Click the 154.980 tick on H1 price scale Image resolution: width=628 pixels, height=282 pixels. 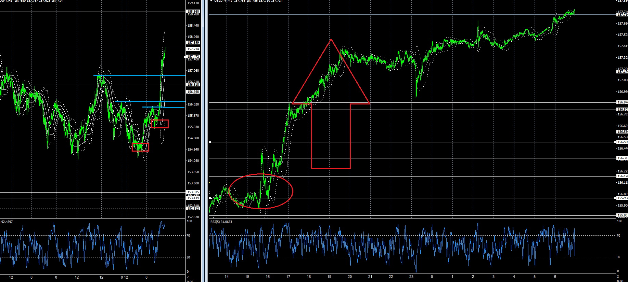pyautogui.click(x=193, y=138)
